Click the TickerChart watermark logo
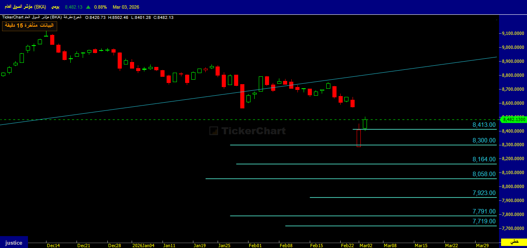The image size is (527, 248). pos(247,131)
